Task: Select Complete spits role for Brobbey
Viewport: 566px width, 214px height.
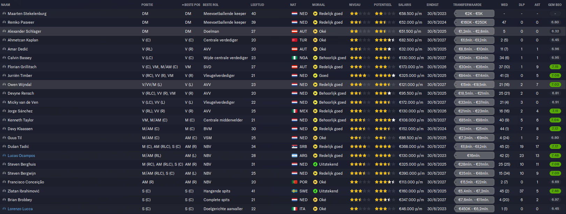Action: (216, 200)
